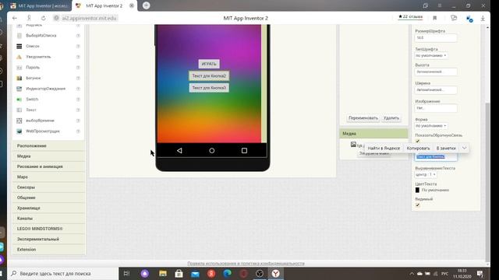Viewport: 499px width, 280px height.
Task: Open Windows Task View icon
Action: [x=126, y=273]
